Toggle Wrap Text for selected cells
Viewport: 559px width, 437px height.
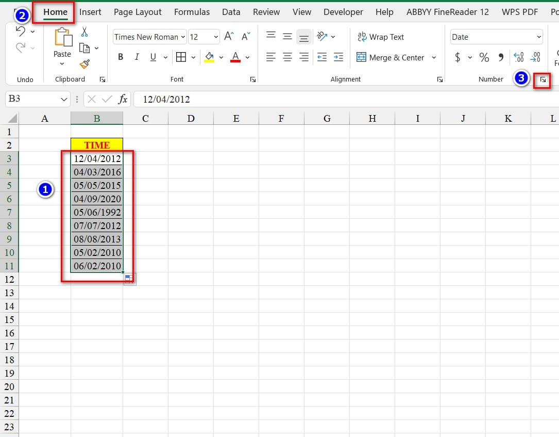(381, 37)
